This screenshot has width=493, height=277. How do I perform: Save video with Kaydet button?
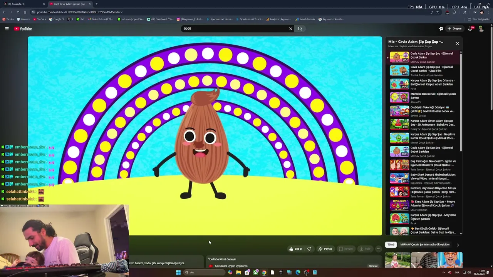point(345,249)
